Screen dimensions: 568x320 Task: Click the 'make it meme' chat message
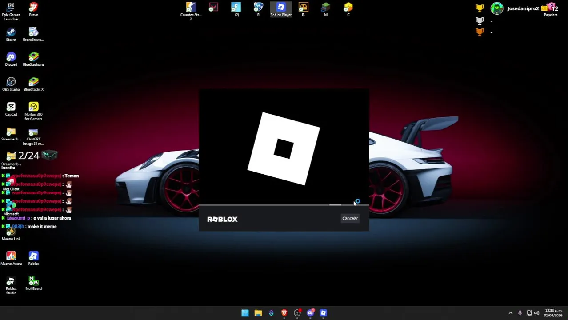click(x=42, y=226)
